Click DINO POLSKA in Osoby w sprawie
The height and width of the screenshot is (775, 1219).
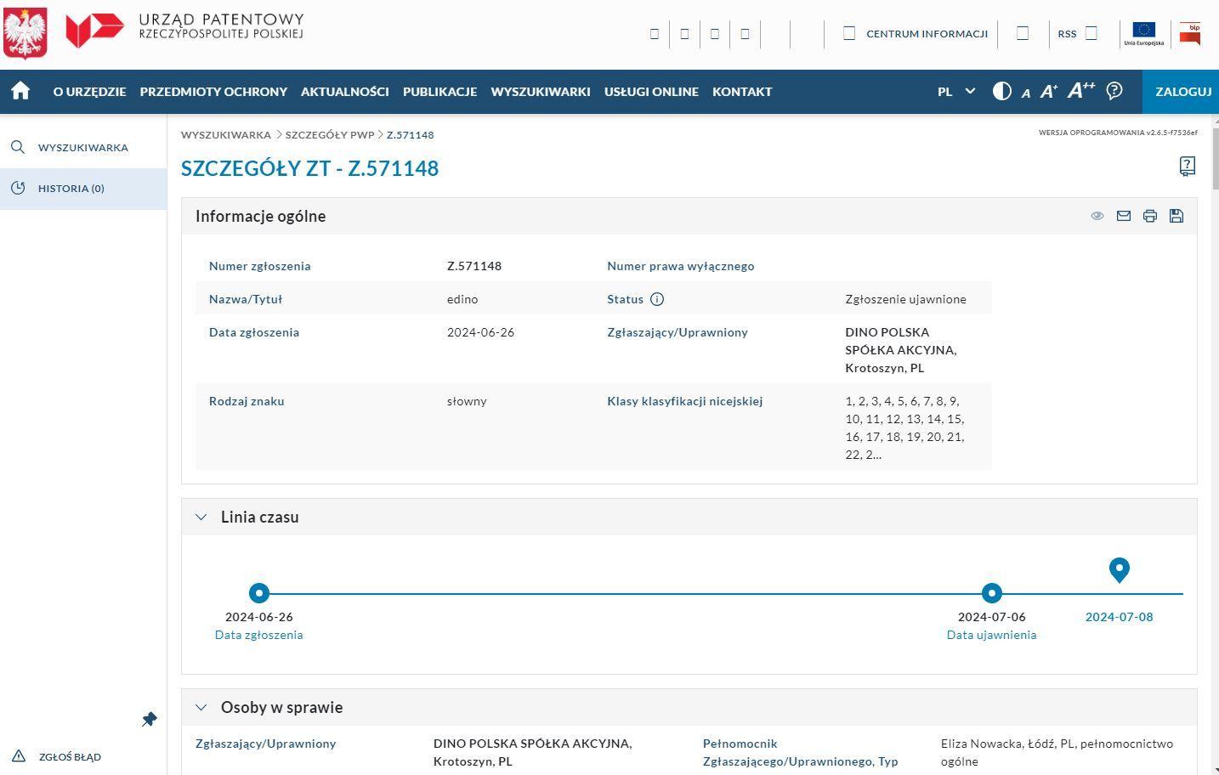click(533, 752)
